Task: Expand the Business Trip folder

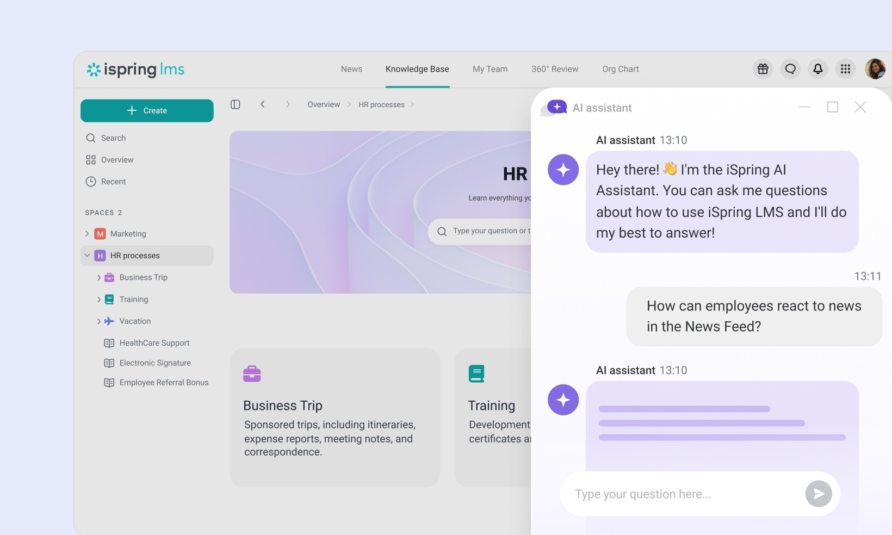Action: [99, 278]
